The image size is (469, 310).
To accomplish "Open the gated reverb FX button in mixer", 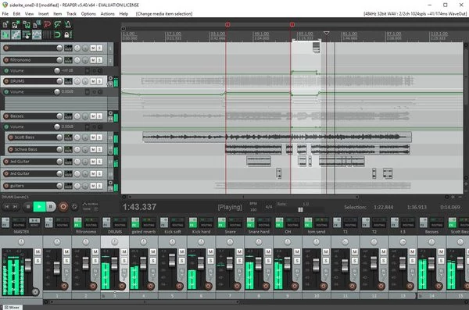I will click(x=135, y=223).
